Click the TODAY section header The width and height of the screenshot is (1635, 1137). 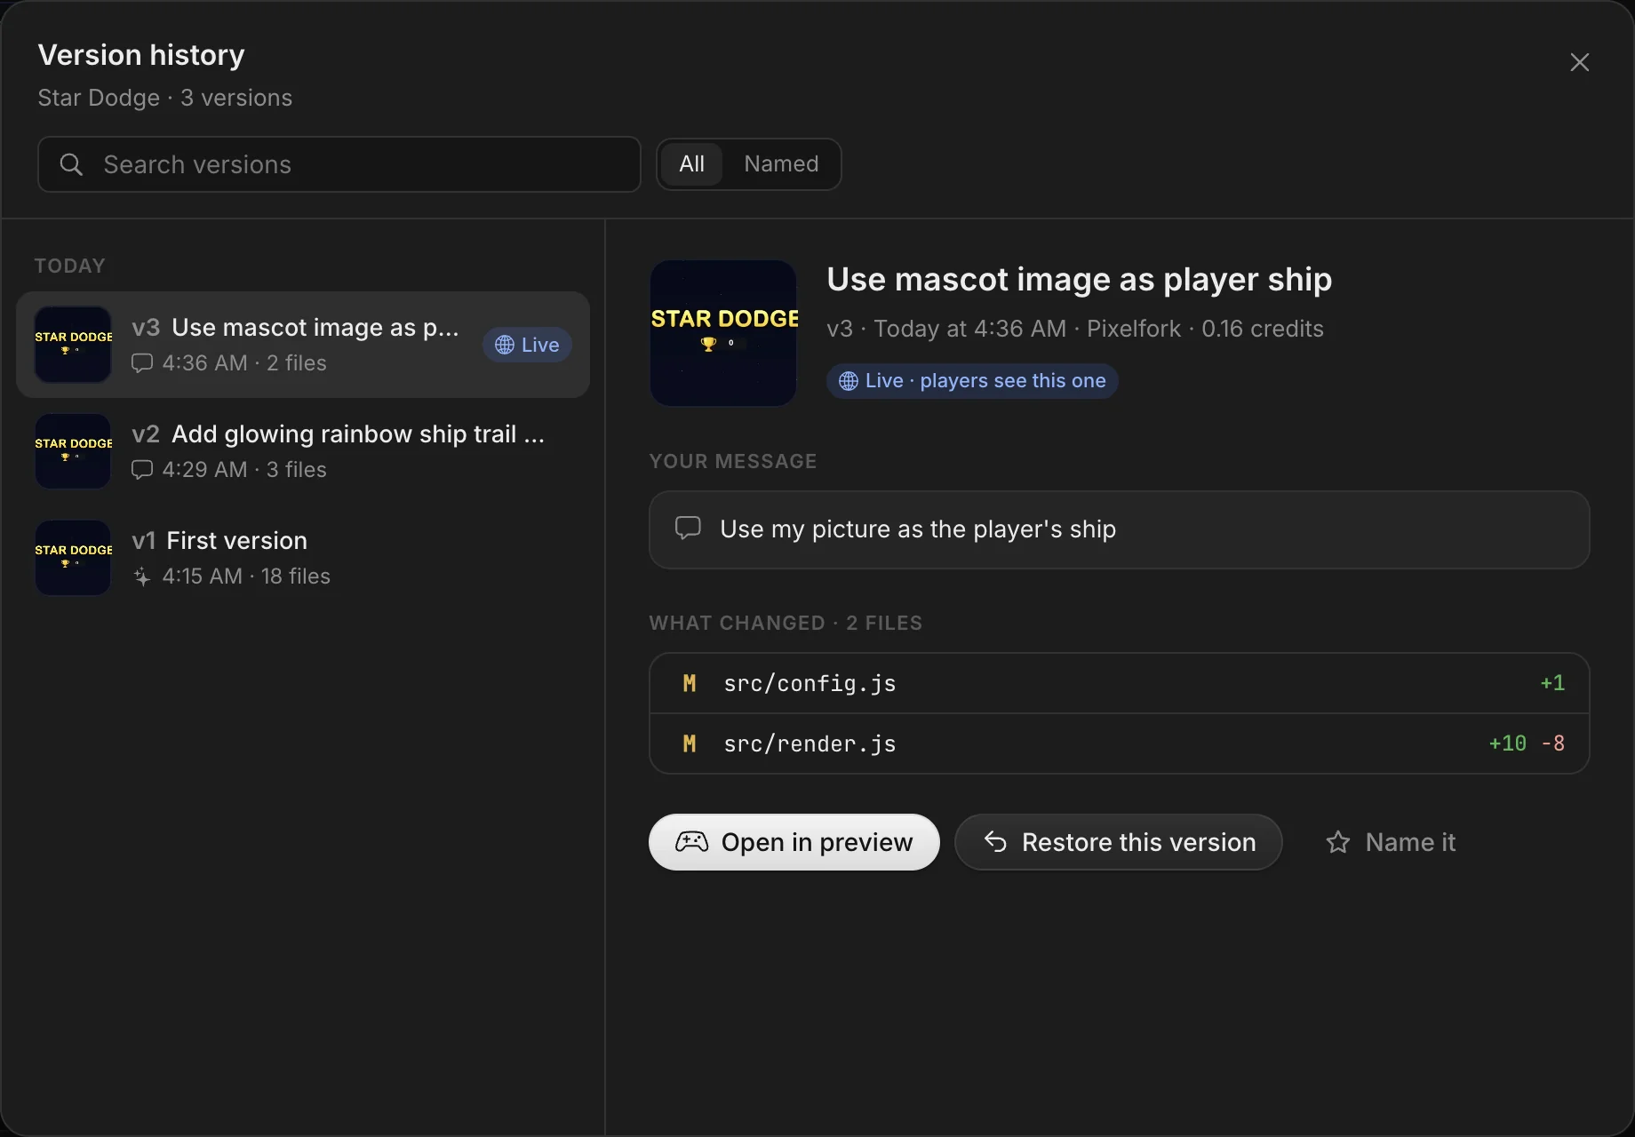[70, 266]
